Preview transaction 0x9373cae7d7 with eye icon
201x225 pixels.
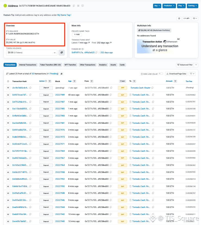click(8, 95)
